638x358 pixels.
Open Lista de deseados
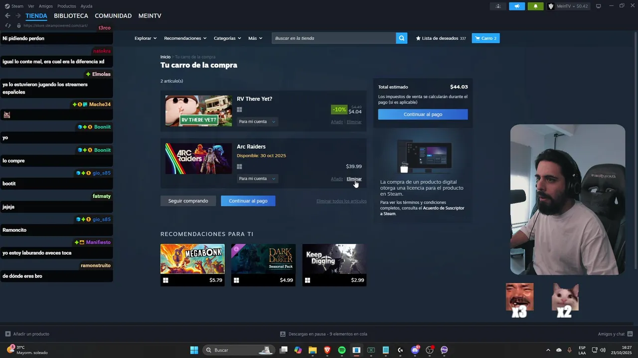[441, 38]
